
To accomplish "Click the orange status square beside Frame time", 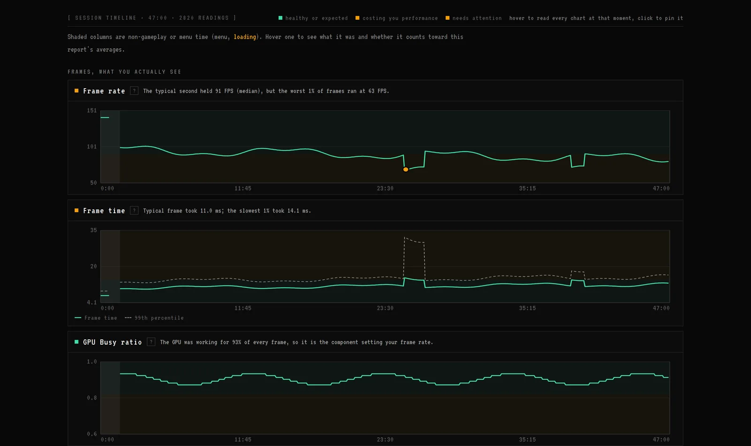I will [x=77, y=210].
